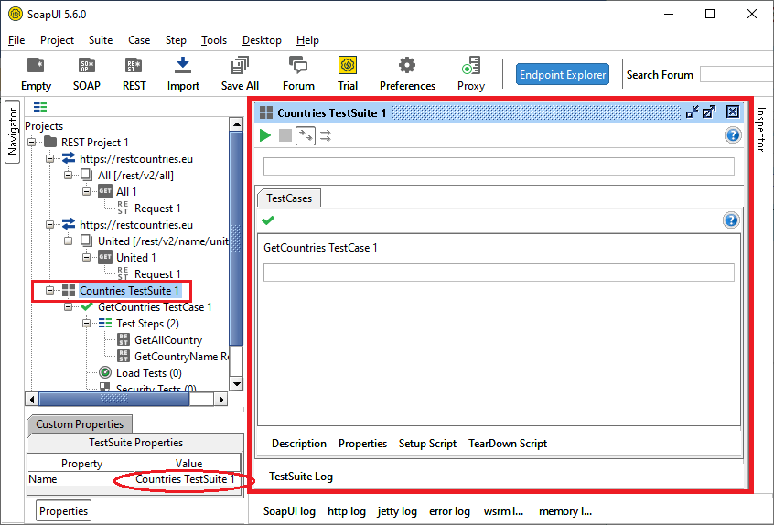Minimize the Countries TestSuite 1 inner panel

point(692,112)
